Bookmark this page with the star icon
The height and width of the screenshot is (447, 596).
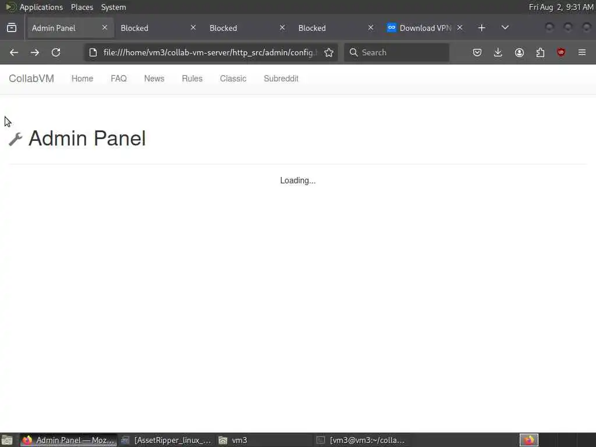329,52
